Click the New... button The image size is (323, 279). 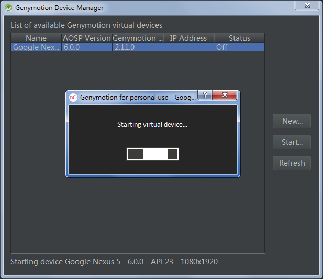click(292, 121)
